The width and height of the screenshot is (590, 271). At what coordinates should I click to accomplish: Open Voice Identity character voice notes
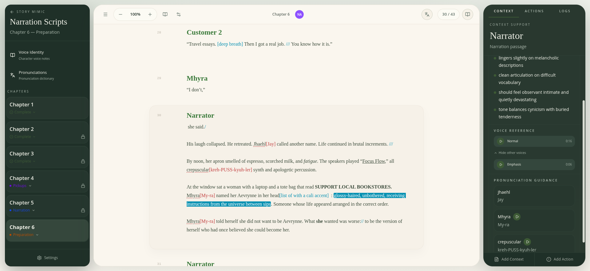(47, 55)
